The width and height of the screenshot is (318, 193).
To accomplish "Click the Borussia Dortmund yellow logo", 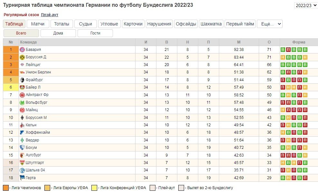I will pyautogui.click(x=22, y=57).
